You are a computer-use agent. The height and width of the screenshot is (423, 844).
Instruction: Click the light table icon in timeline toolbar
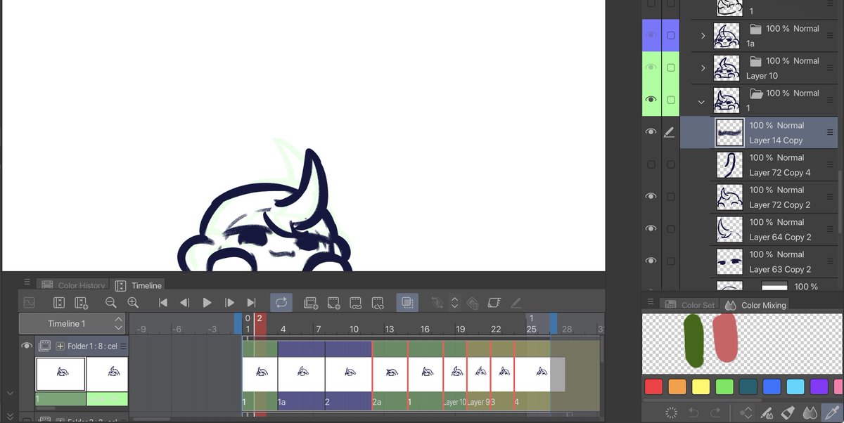point(494,303)
